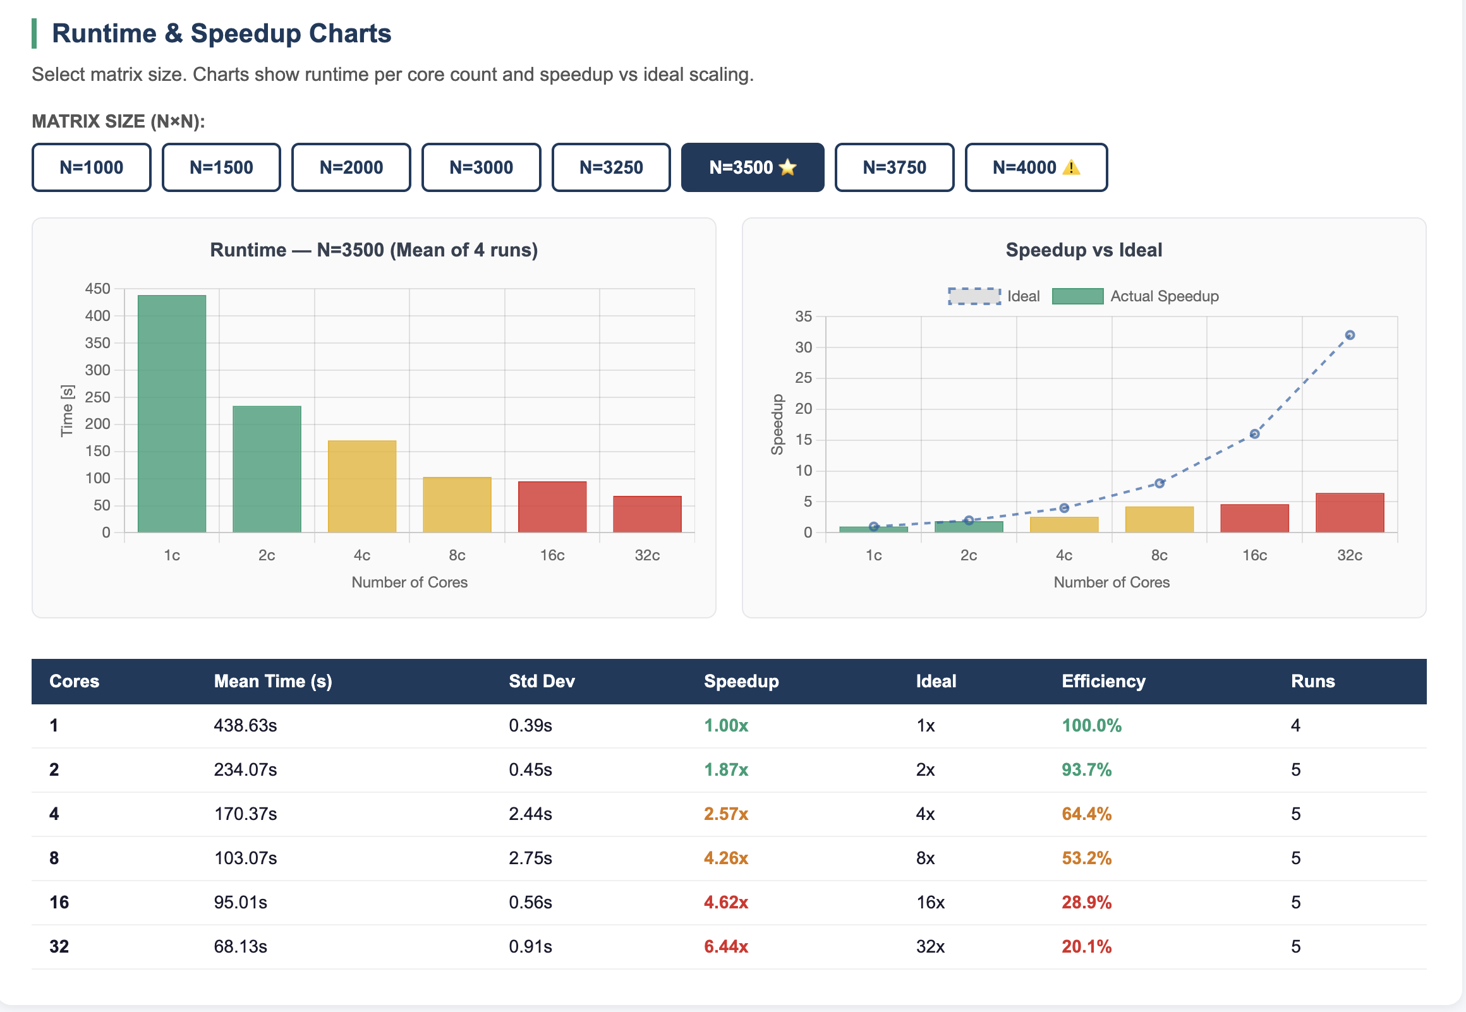The width and height of the screenshot is (1466, 1012).
Task: Click the warning icon on N=4000
Action: click(x=1071, y=167)
